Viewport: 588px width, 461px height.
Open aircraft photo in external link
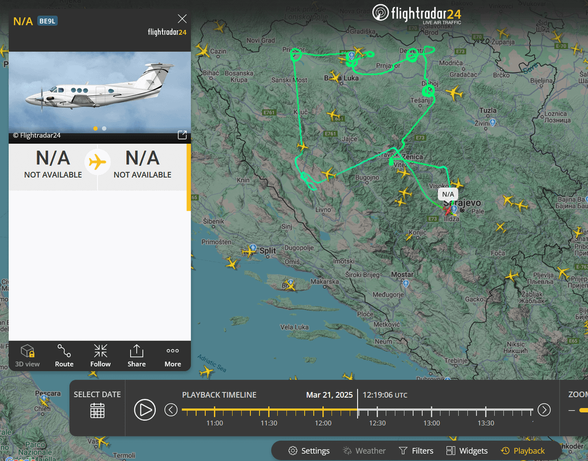(x=182, y=135)
